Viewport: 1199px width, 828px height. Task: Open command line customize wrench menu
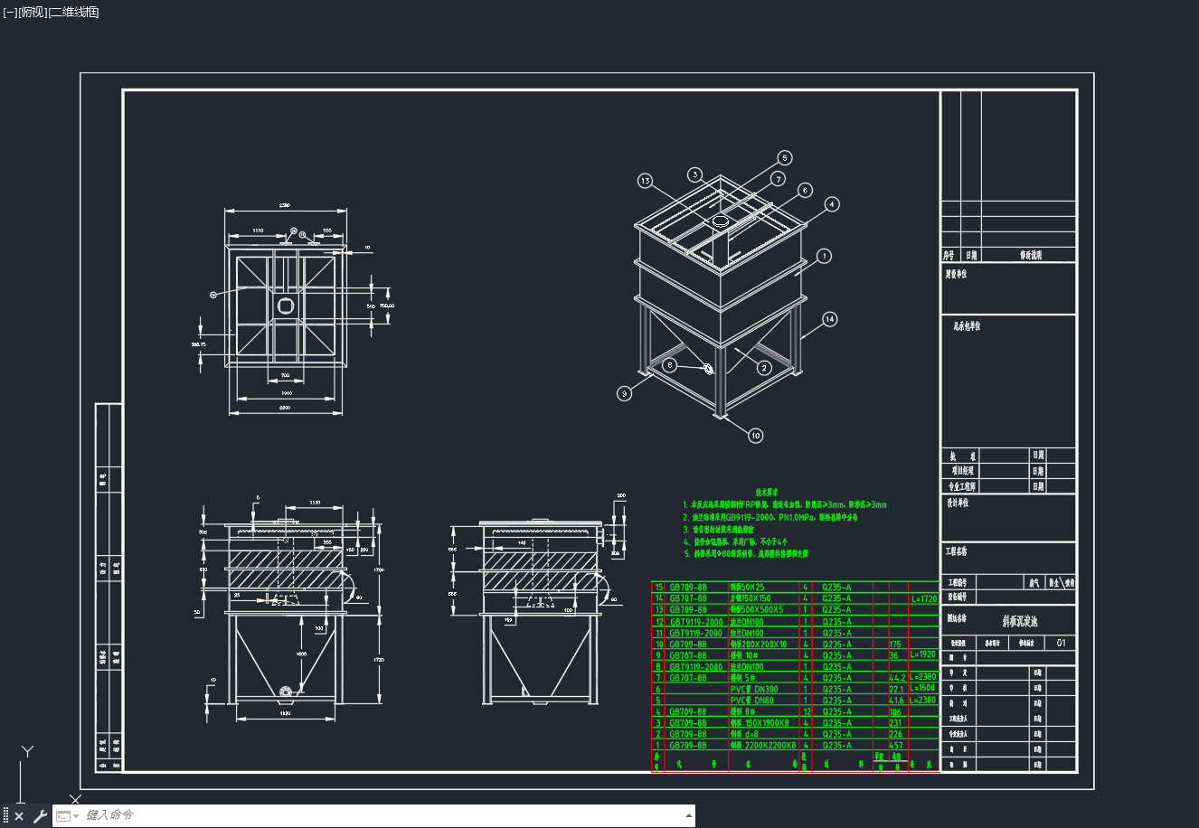click(x=40, y=816)
